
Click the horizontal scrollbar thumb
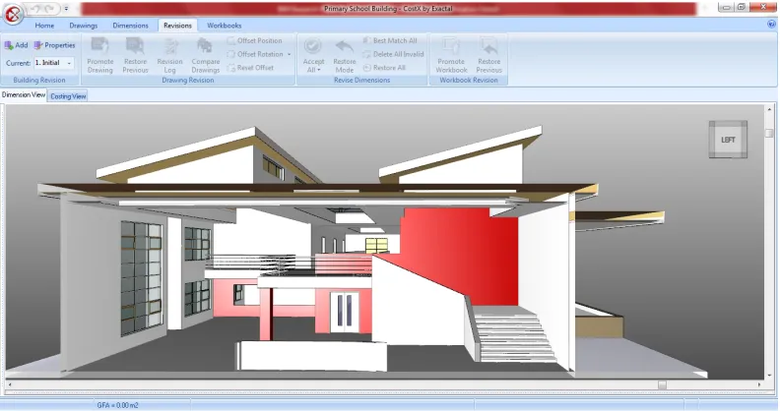click(x=662, y=384)
